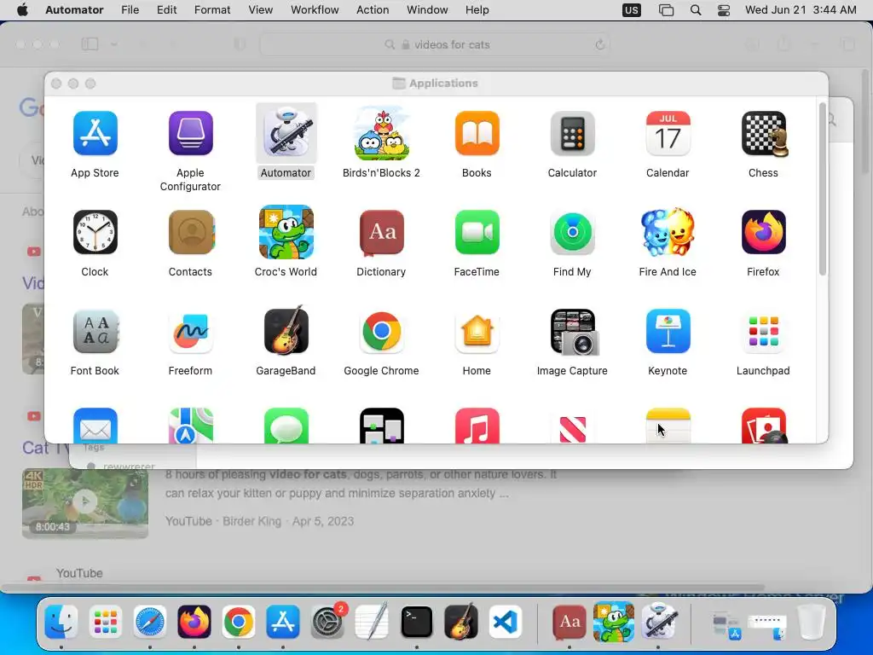Select Croc's World in Applications window
Image resolution: width=873 pixels, height=655 pixels.
pos(286,232)
